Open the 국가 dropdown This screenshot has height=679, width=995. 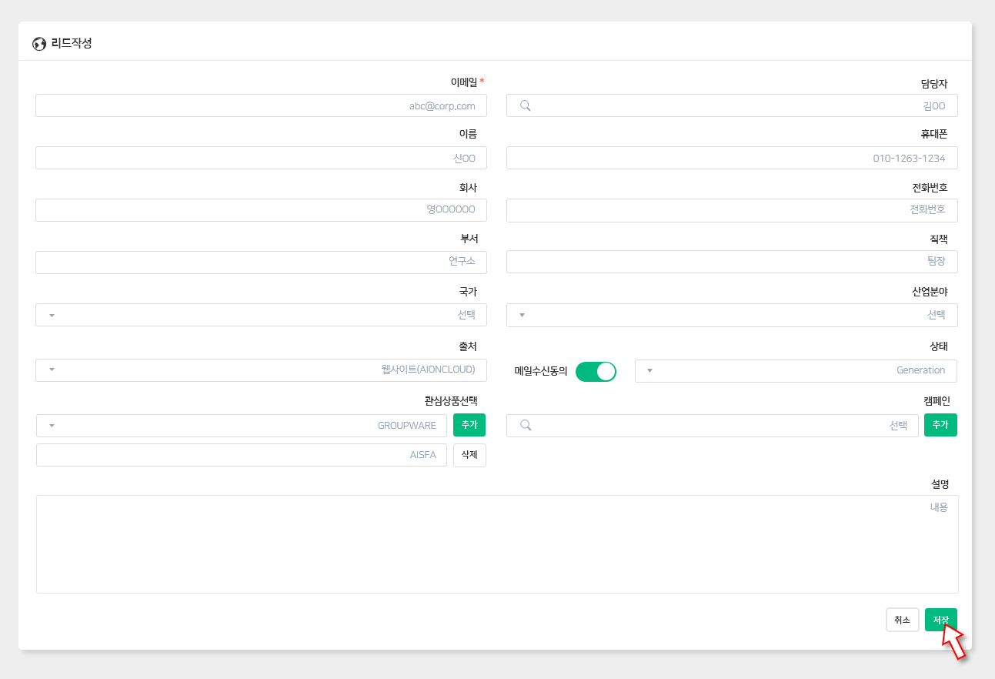tap(261, 315)
